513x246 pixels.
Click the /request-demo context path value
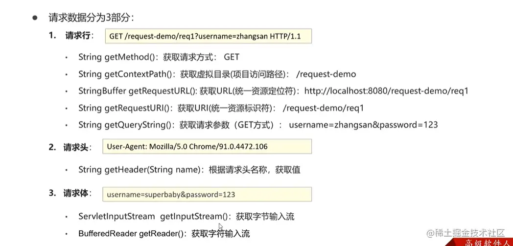point(326,74)
